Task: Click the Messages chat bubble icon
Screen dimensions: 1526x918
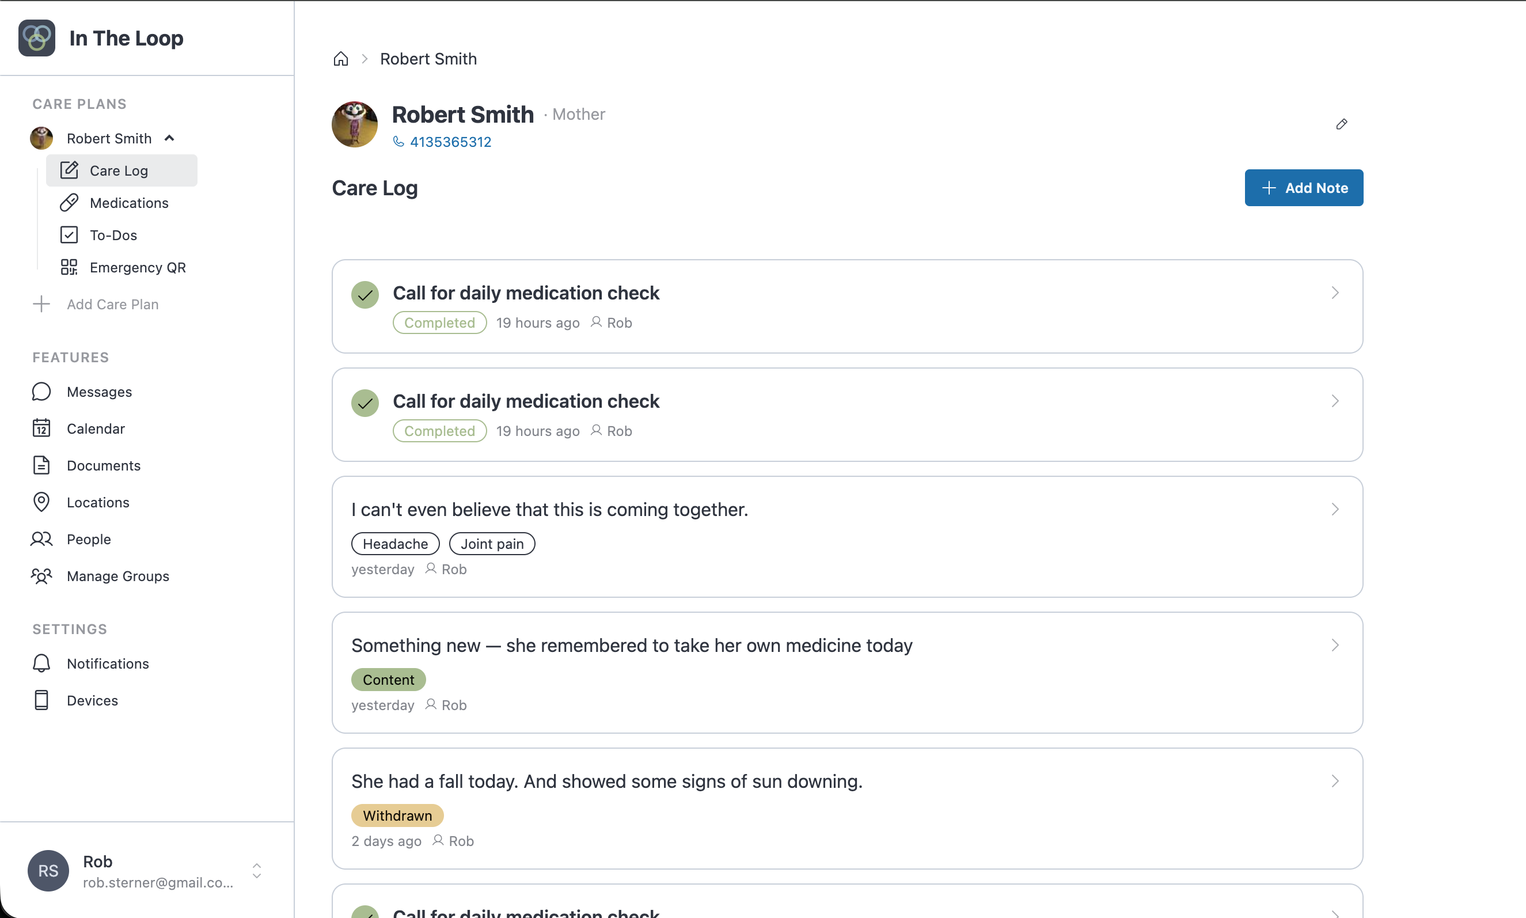Action: click(x=41, y=391)
